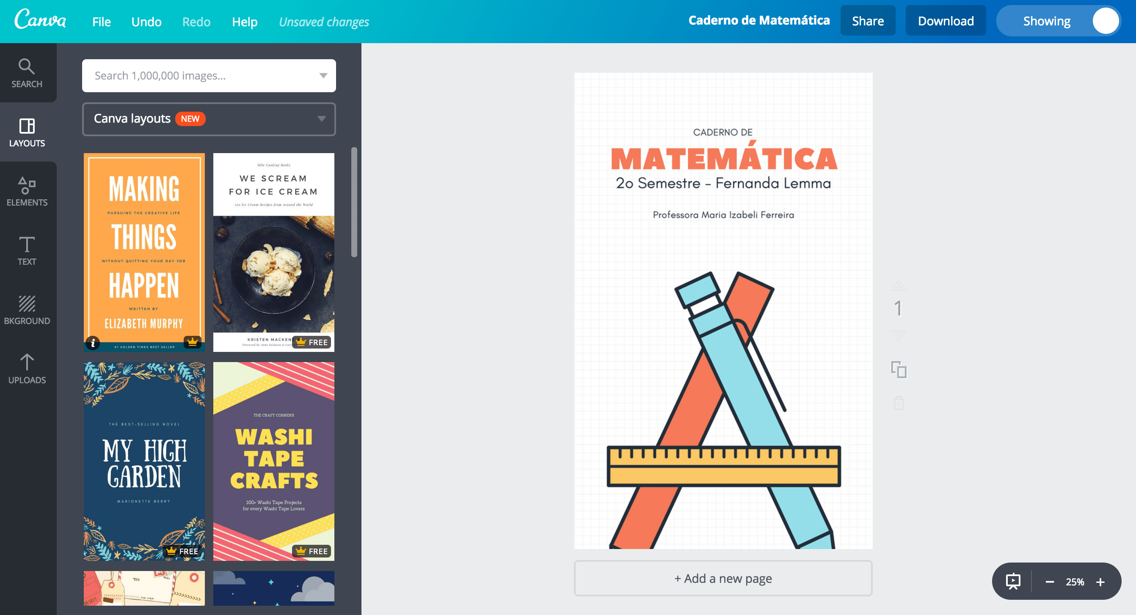Open the Bkground sidebar panel
This screenshot has height=615, width=1136.
point(27,310)
